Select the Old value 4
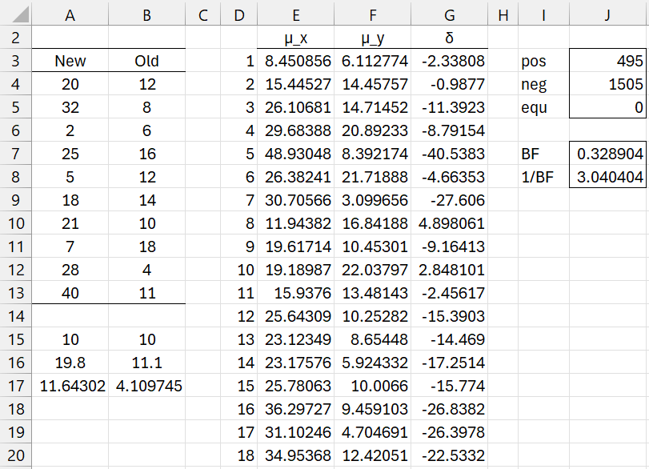 tap(147, 270)
